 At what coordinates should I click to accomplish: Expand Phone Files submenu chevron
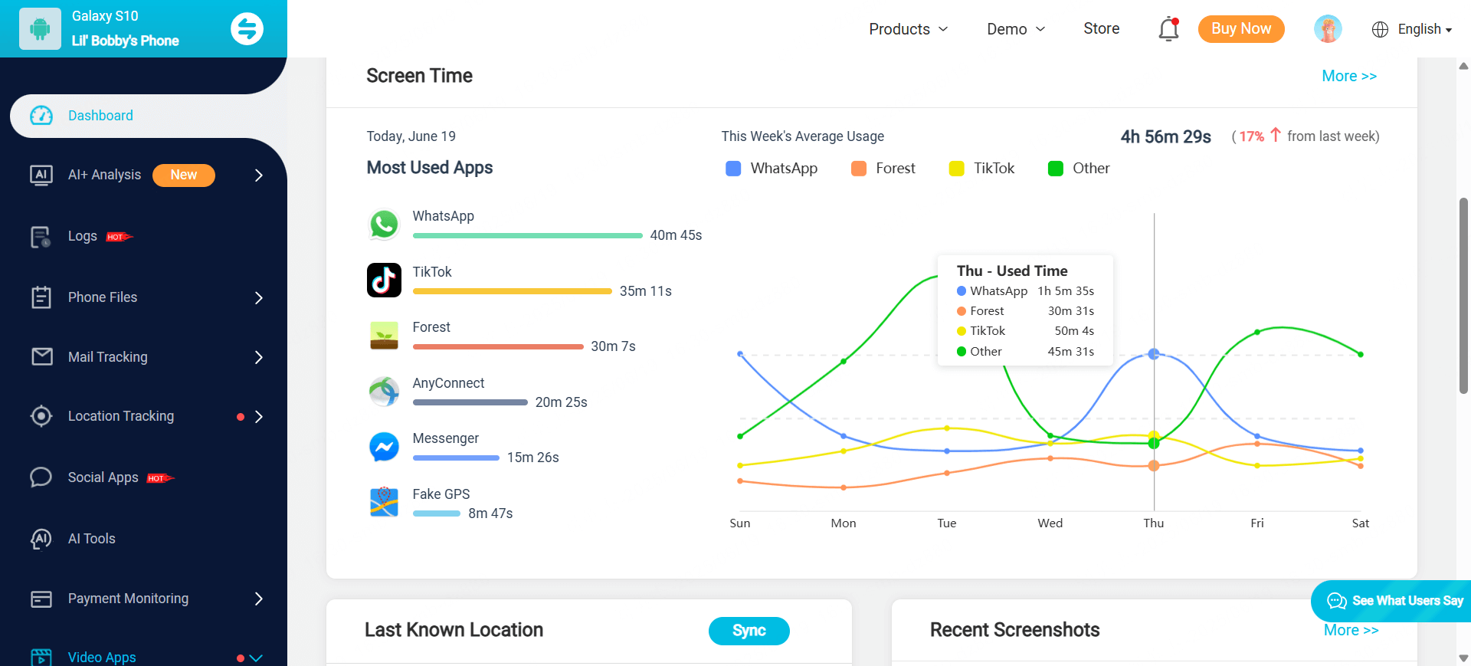259,297
